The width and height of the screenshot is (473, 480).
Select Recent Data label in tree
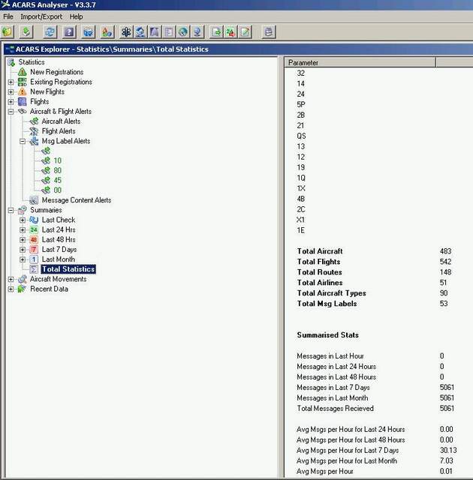click(49, 289)
